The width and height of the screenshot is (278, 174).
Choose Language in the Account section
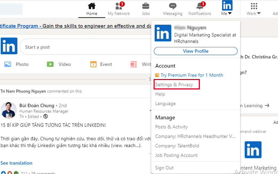tap(165, 104)
